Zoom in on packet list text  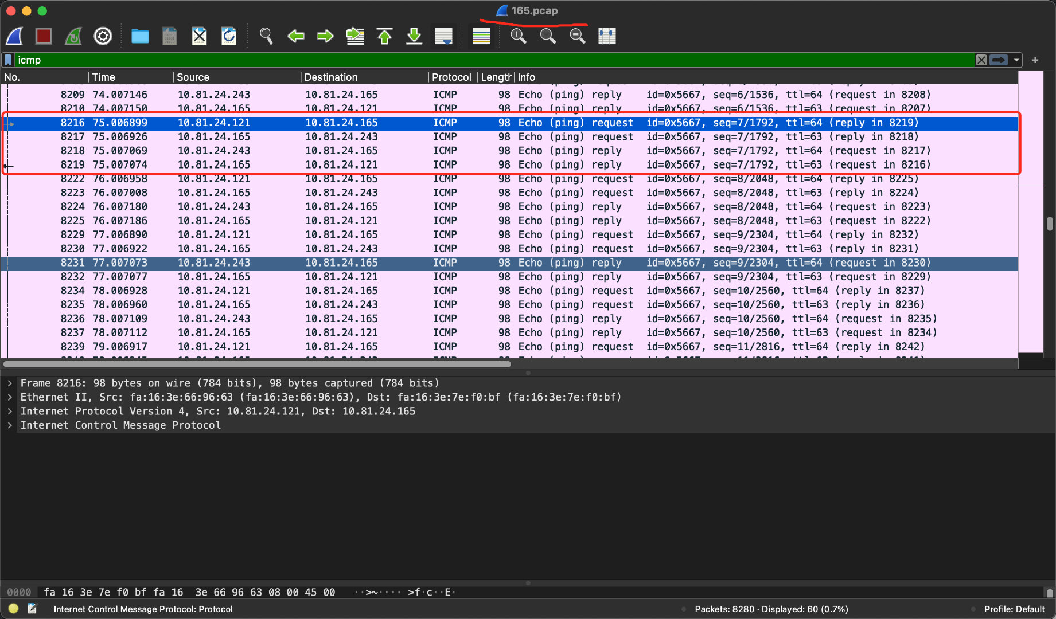click(518, 36)
